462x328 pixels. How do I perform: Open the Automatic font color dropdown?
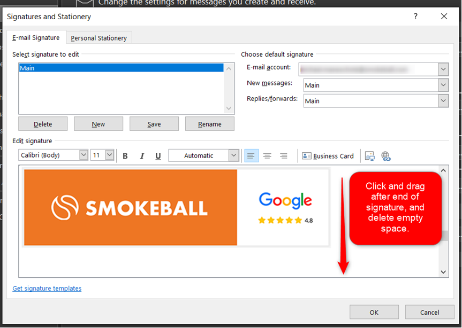tap(233, 155)
